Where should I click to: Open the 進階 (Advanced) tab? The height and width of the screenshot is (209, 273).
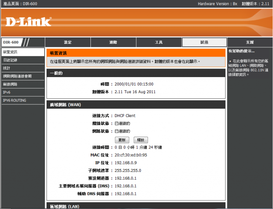coord(113,42)
